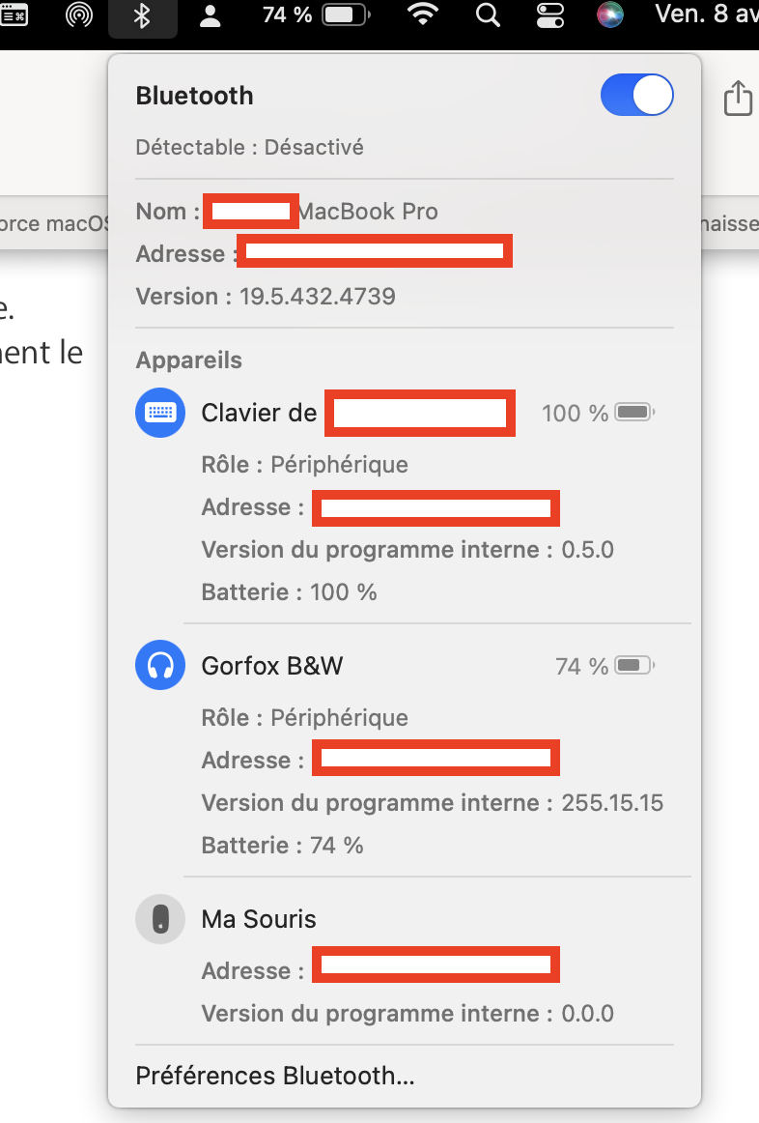Open the date menu showing Ven. 8
759x1123 pixels.
(x=705, y=15)
